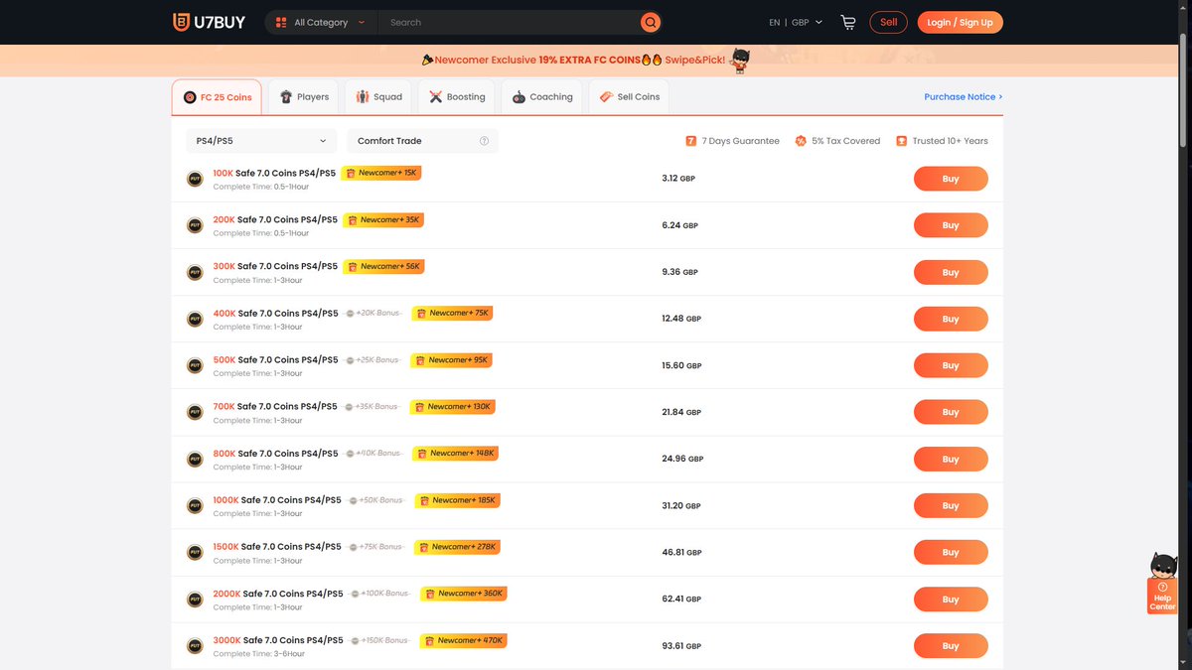Image resolution: width=1192 pixels, height=670 pixels.
Task: Click the Squad team icon
Action: [x=362, y=96]
